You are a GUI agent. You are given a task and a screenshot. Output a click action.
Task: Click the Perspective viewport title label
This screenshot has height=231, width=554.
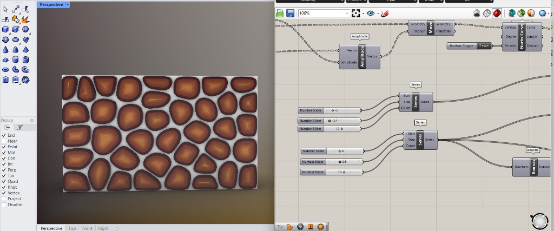(x=51, y=4)
